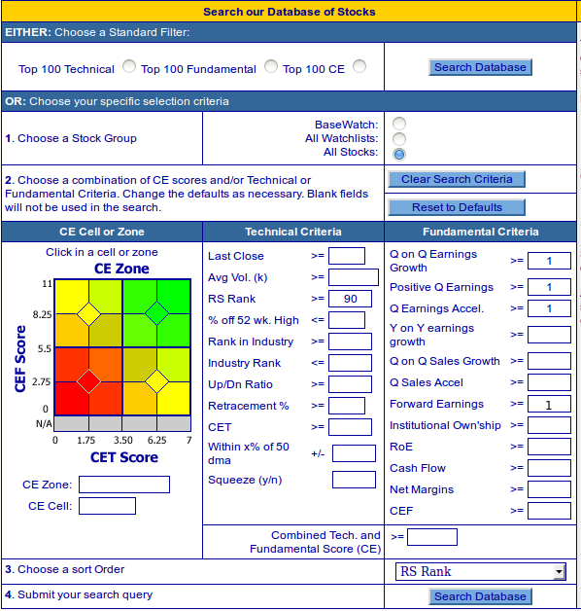Click the CEF fundamental criteria input field

pos(549,511)
